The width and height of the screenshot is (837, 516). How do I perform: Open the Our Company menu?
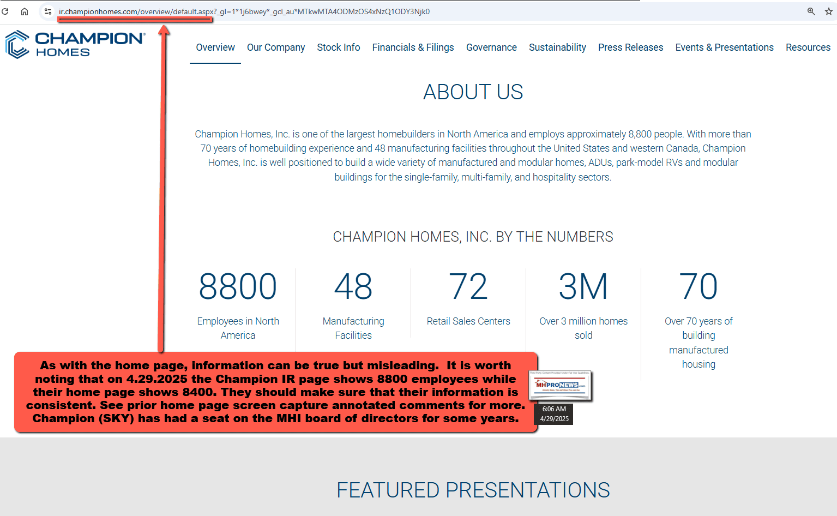[x=276, y=47]
